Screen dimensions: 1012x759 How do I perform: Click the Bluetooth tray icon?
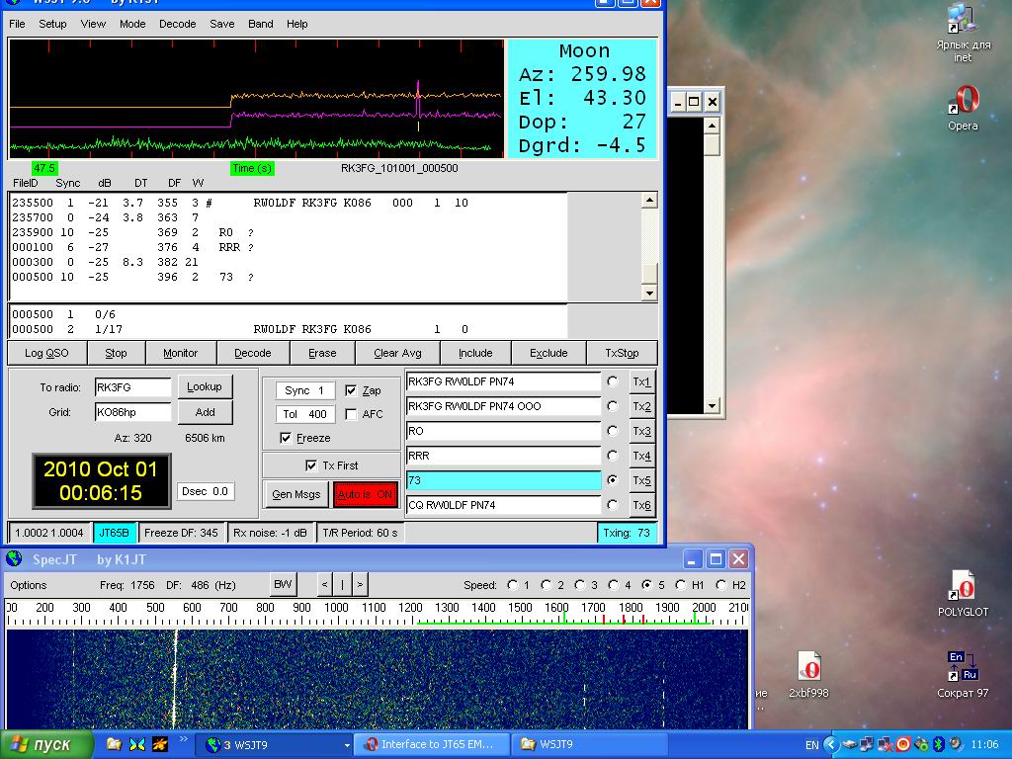pyautogui.click(x=939, y=745)
